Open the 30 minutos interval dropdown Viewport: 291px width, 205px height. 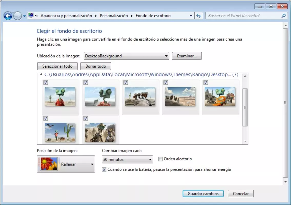tap(127, 159)
